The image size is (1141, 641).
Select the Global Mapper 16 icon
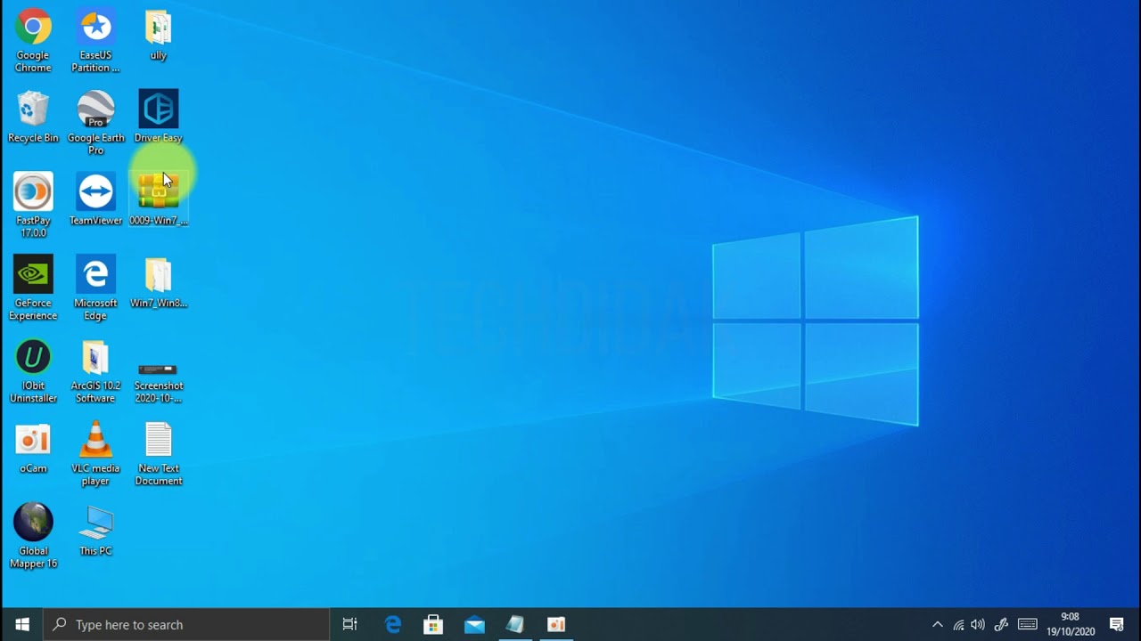pos(33,537)
